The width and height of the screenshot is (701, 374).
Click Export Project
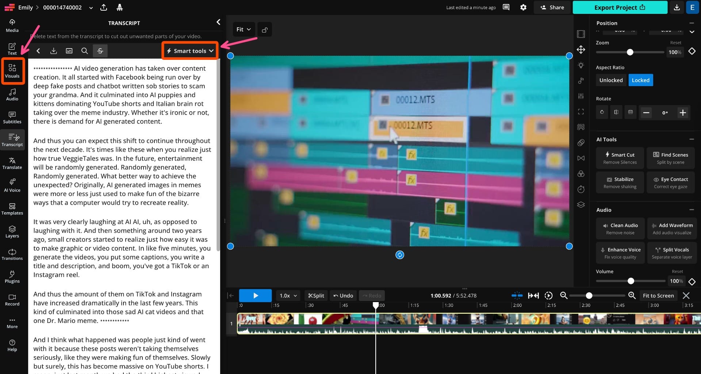[620, 7]
